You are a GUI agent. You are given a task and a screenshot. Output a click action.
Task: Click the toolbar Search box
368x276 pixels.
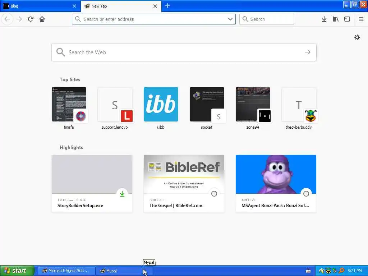pyautogui.click(x=267, y=19)
